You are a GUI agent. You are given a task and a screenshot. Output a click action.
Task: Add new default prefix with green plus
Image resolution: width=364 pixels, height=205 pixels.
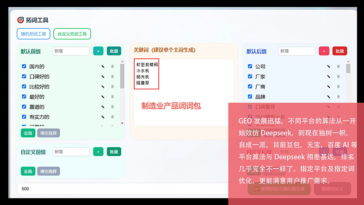tap(98, 51)
